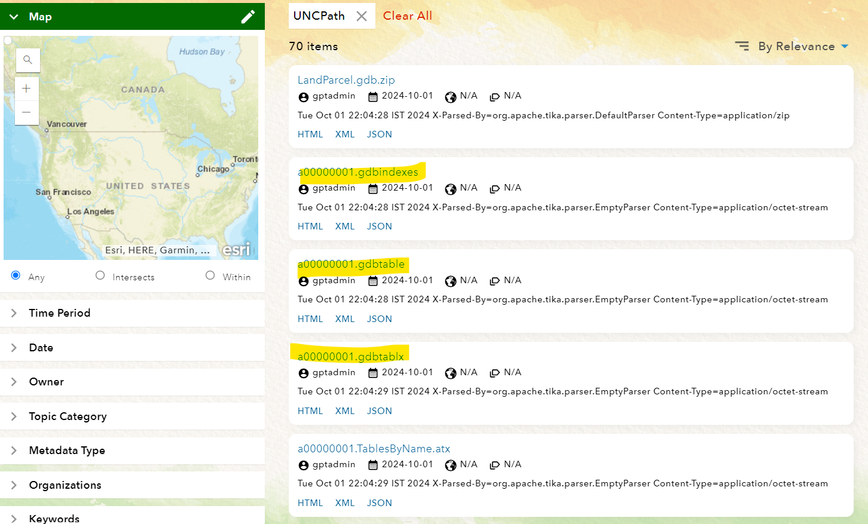
Task: View XML metadata for a00000001.gdbtablx
Action: (345, 411)
